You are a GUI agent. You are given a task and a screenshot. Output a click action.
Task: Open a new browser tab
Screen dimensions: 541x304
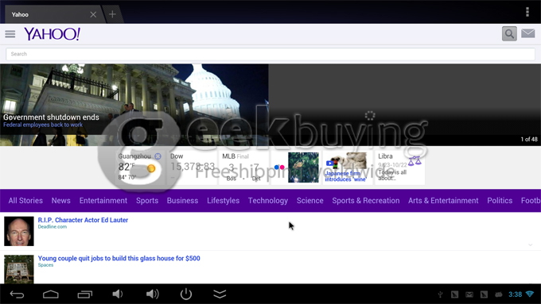[112, 14]
